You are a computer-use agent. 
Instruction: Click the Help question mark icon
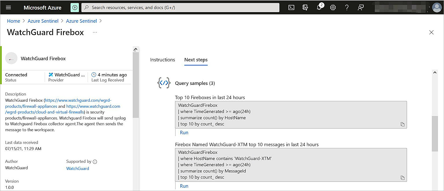click(347, 7)
